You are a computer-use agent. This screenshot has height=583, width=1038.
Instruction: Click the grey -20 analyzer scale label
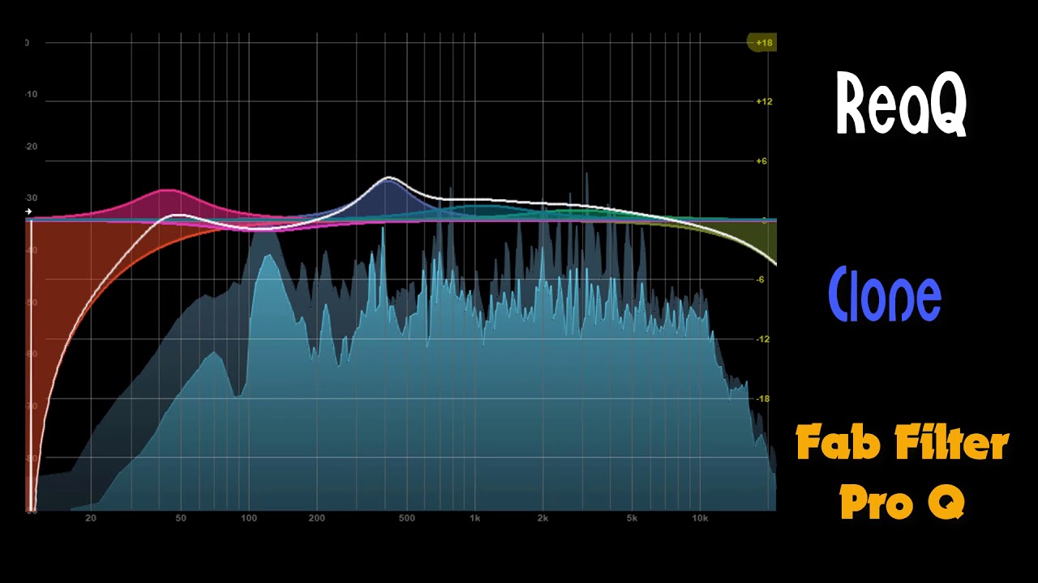pyautogui.click(x=31, y=147)
